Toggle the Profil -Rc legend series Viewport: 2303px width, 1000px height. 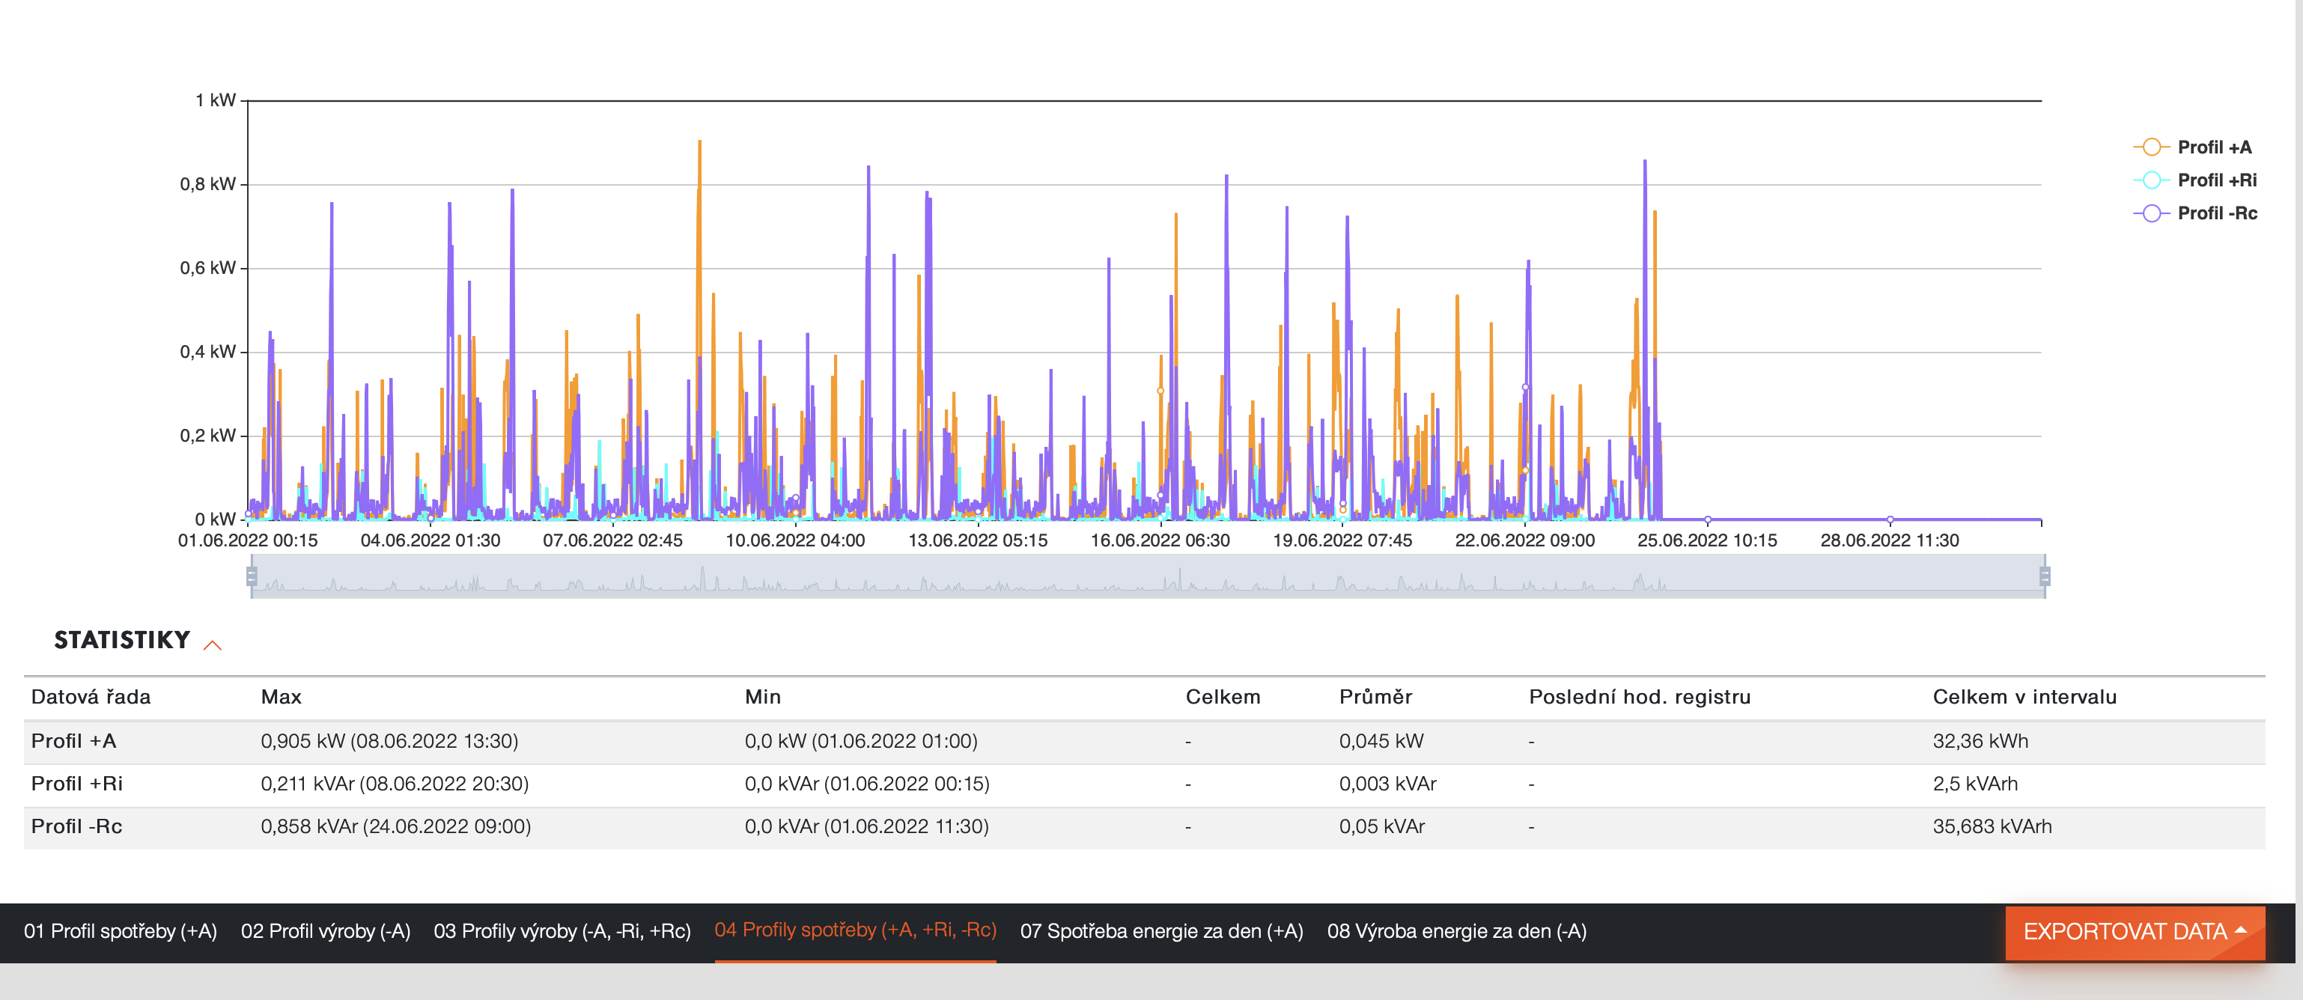[x=2195, y=213]
